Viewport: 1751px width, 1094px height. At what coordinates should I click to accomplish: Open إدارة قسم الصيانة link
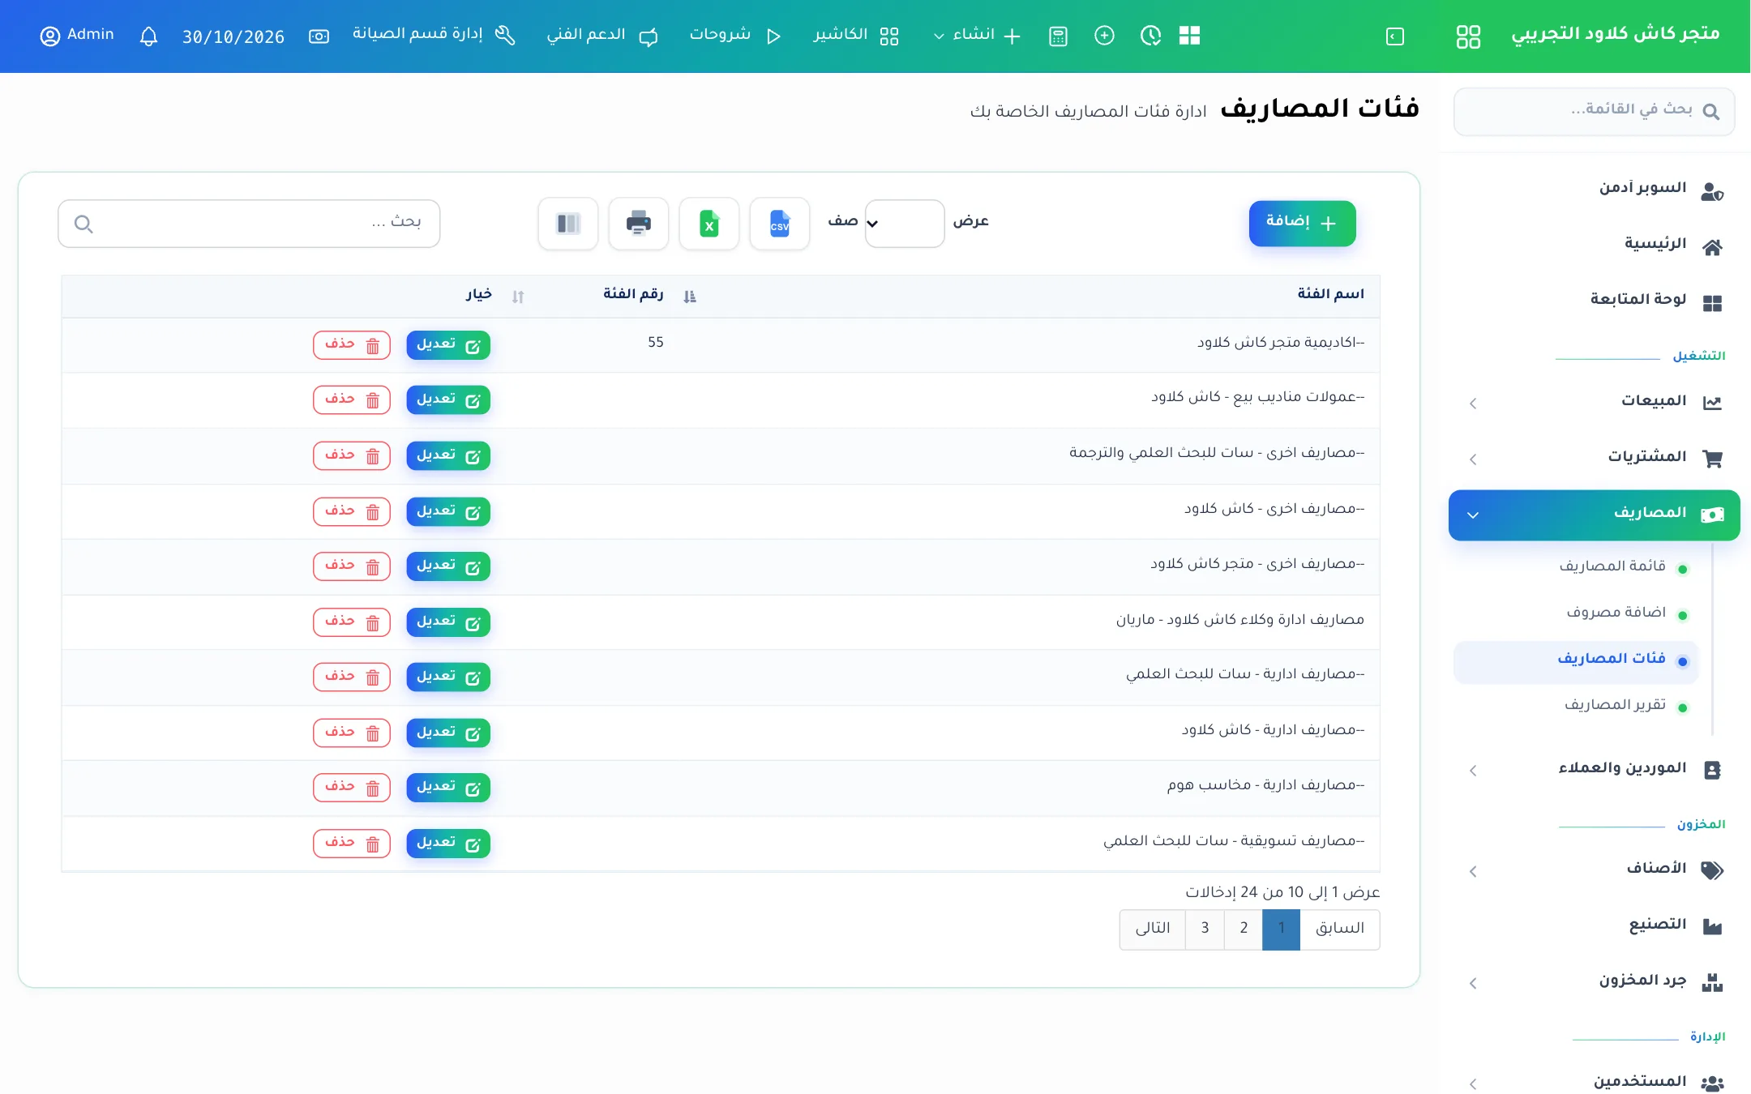(x=434, y=35)
